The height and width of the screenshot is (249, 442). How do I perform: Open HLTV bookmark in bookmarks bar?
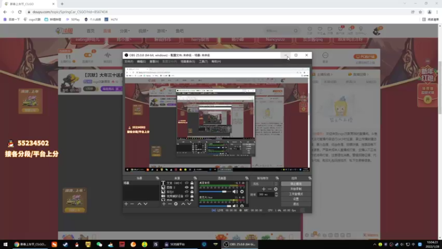[112, 19]
